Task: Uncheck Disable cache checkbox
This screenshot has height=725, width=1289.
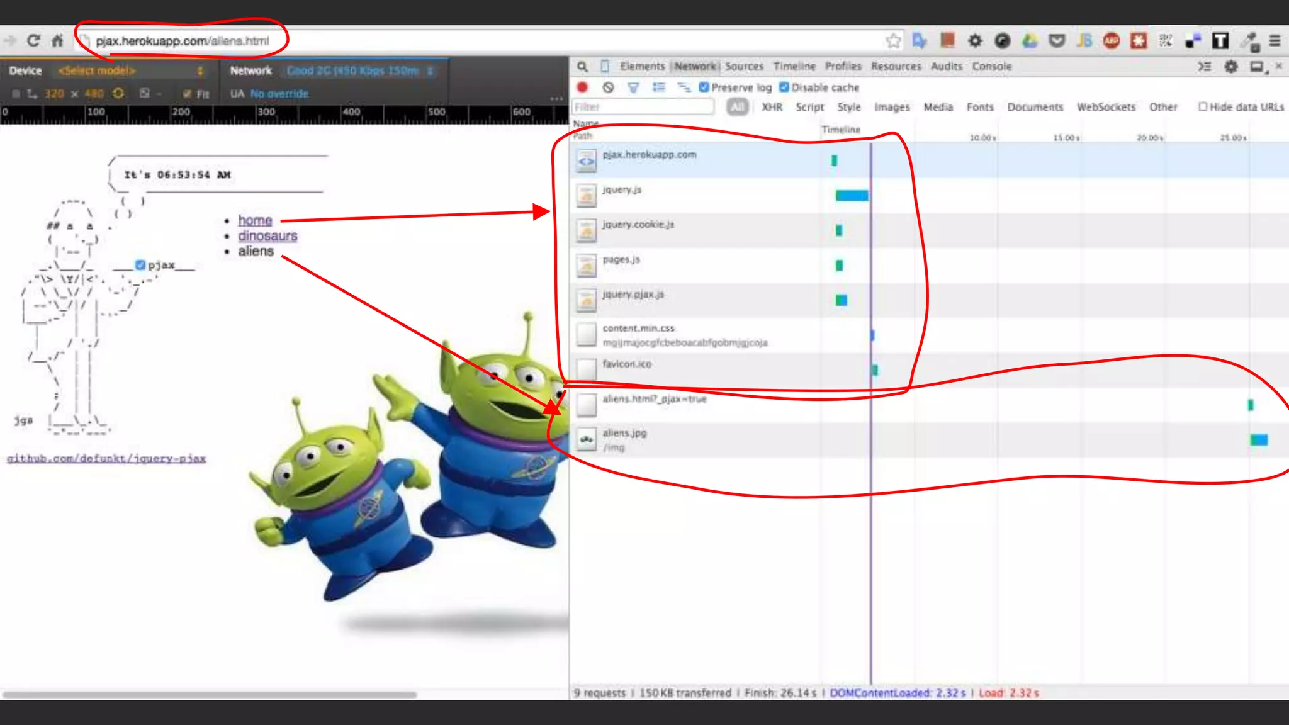Action: (x=784, y=87)
